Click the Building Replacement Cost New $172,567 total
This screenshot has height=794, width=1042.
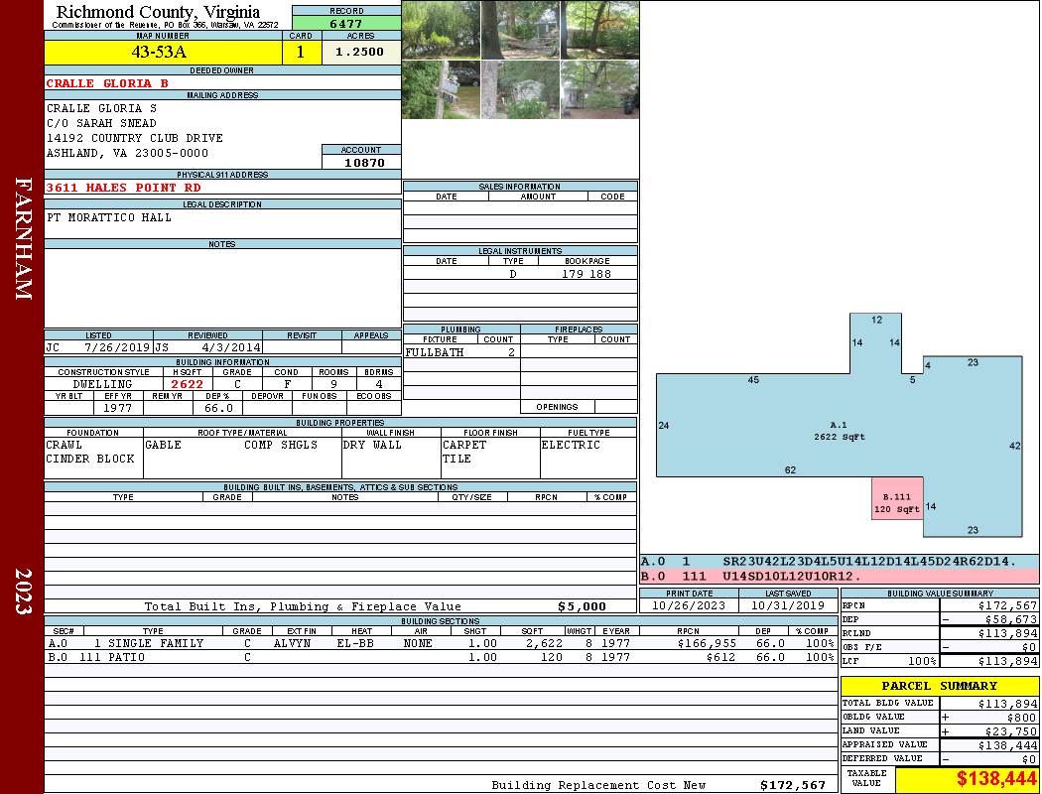coord(792,785)
